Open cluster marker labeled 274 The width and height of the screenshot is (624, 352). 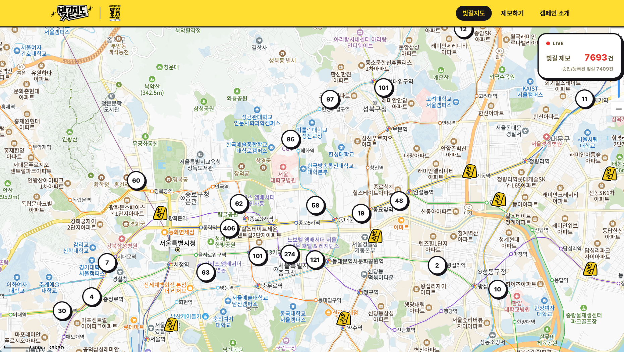290,254
